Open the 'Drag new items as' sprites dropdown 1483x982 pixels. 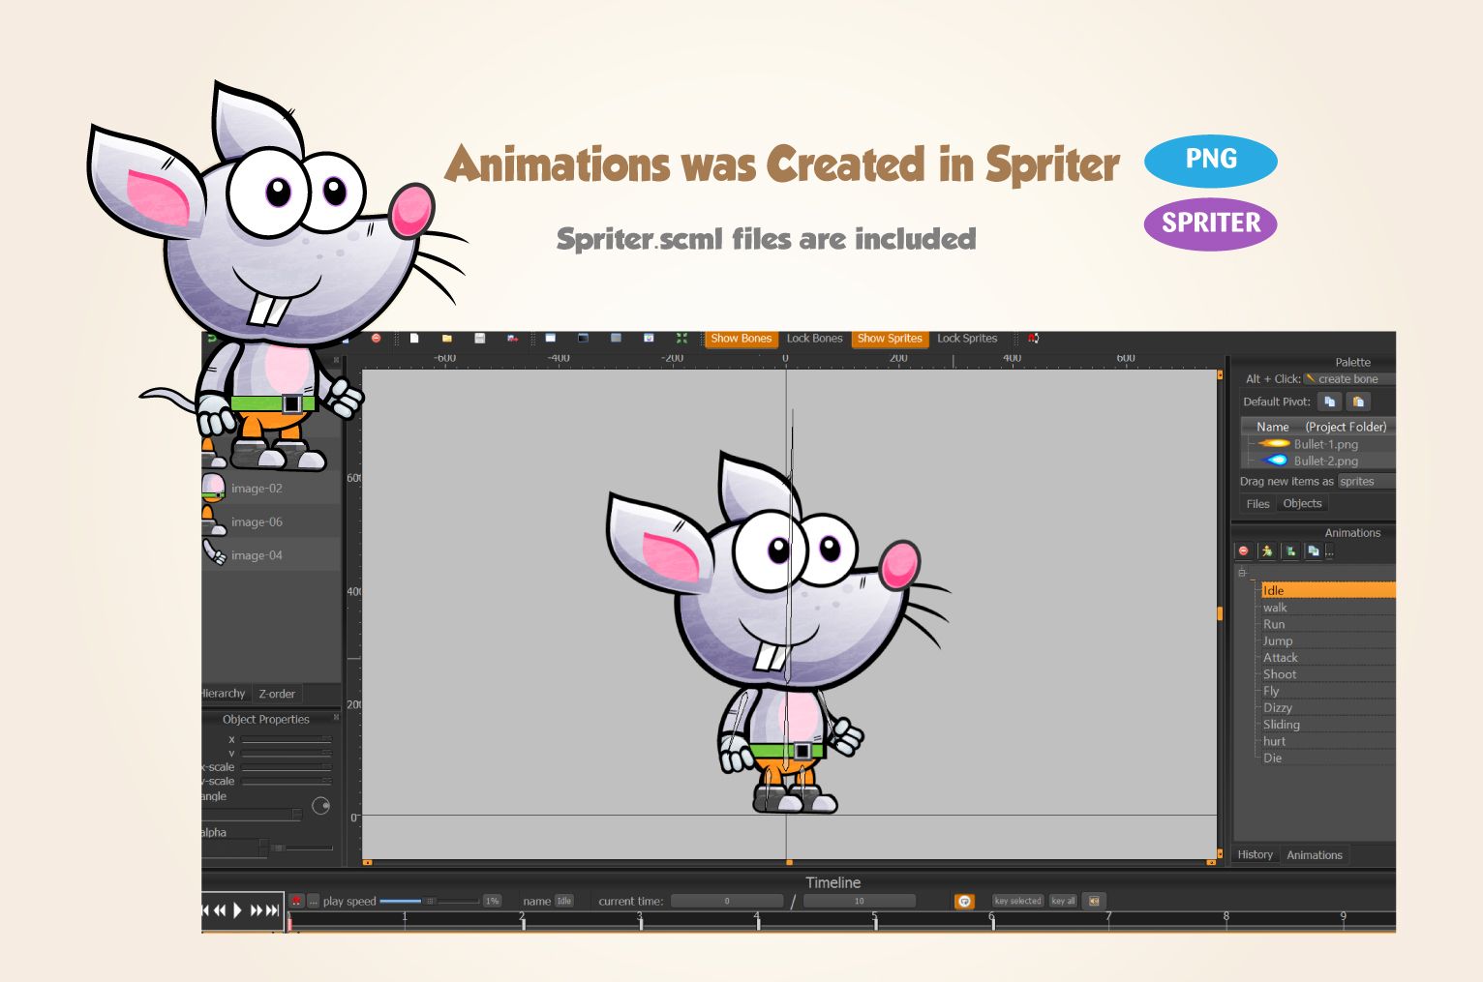[1365, 482]
